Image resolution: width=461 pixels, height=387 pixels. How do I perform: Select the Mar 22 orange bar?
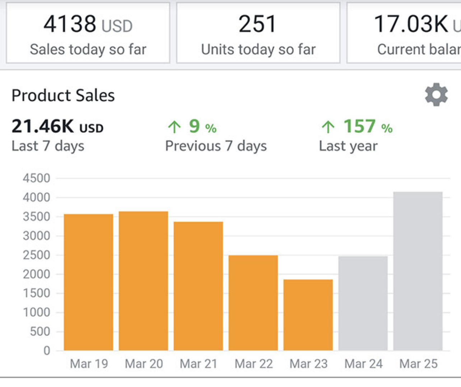[x=253, y=303]
